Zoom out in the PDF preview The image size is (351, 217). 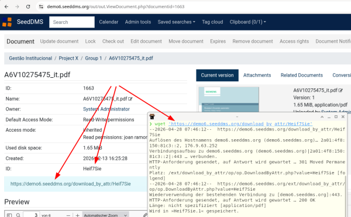(x=68, y=215)
